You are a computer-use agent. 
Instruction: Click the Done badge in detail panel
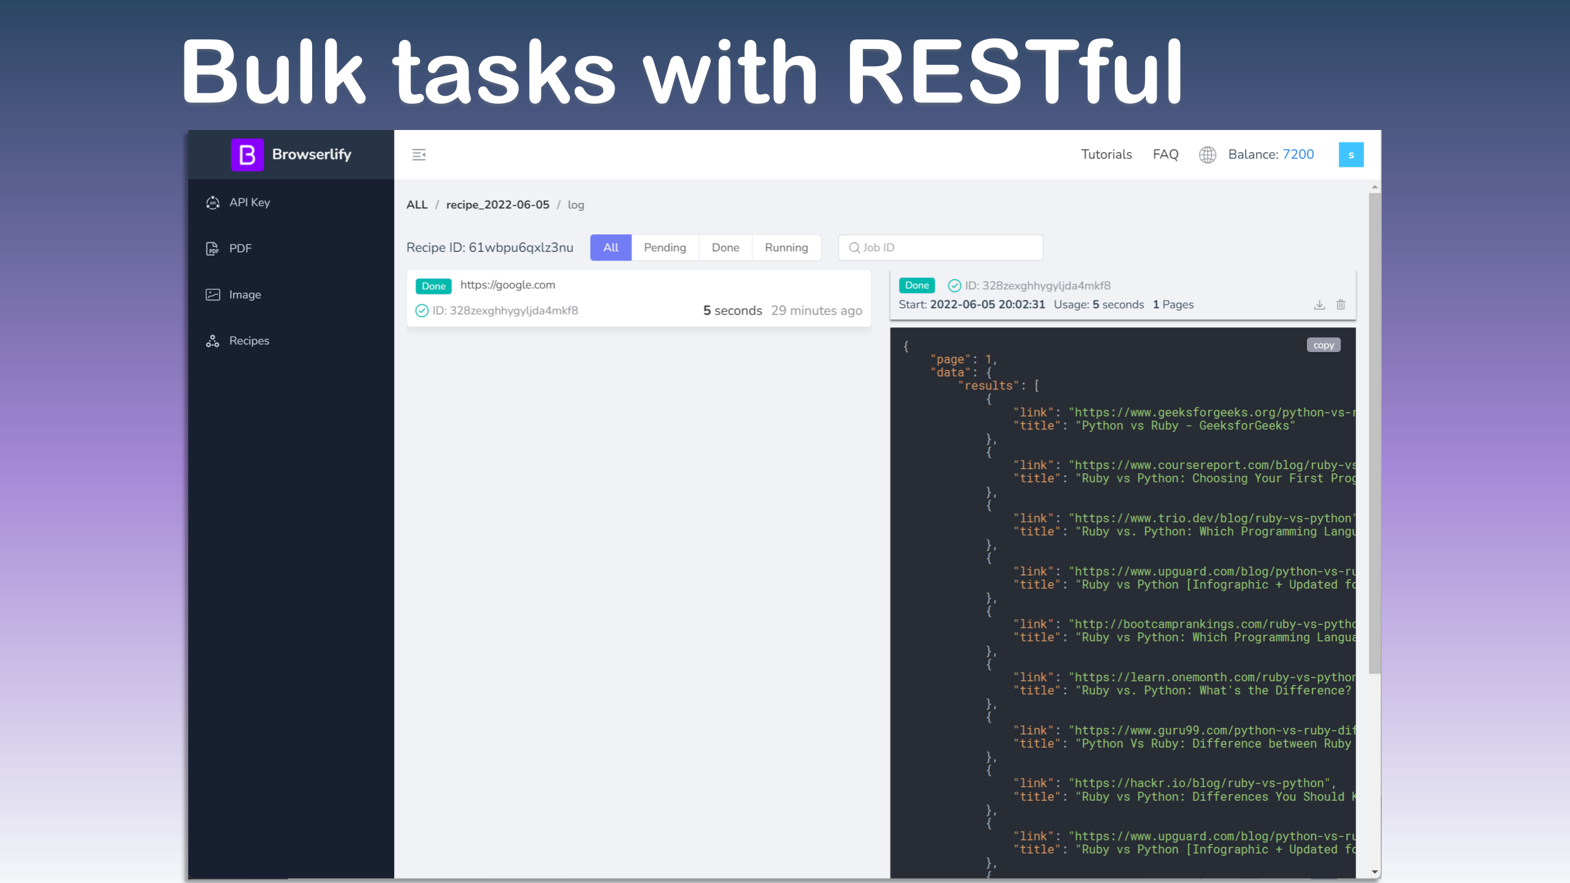(917, 286)
